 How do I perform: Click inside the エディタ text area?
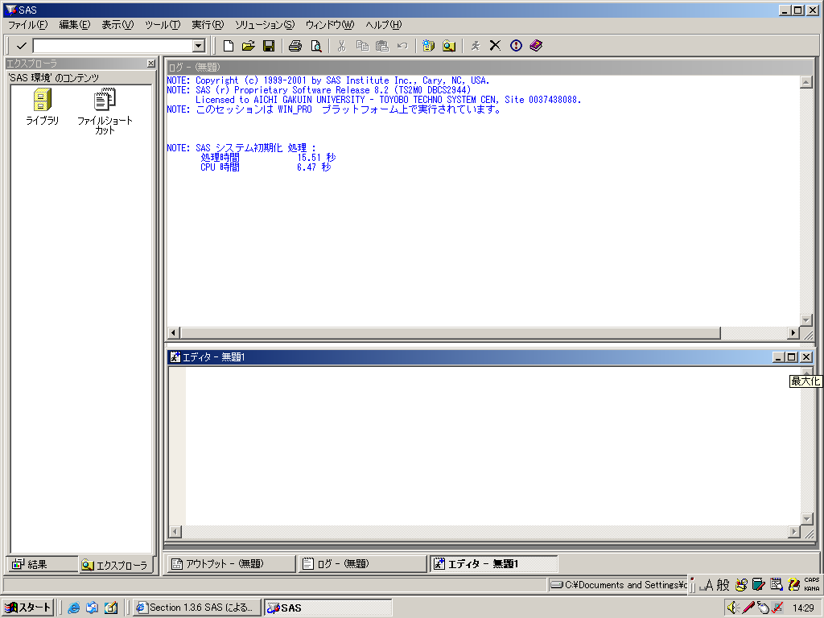click(492, 446)
